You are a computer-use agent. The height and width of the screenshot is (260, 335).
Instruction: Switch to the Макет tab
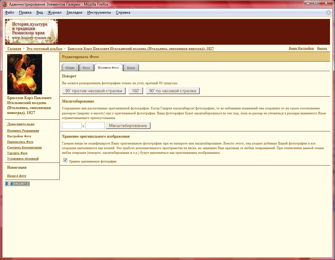coord(131,67)
